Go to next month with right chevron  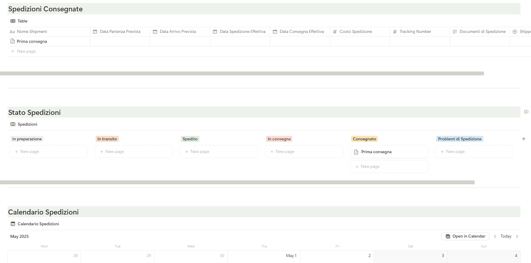517,236
